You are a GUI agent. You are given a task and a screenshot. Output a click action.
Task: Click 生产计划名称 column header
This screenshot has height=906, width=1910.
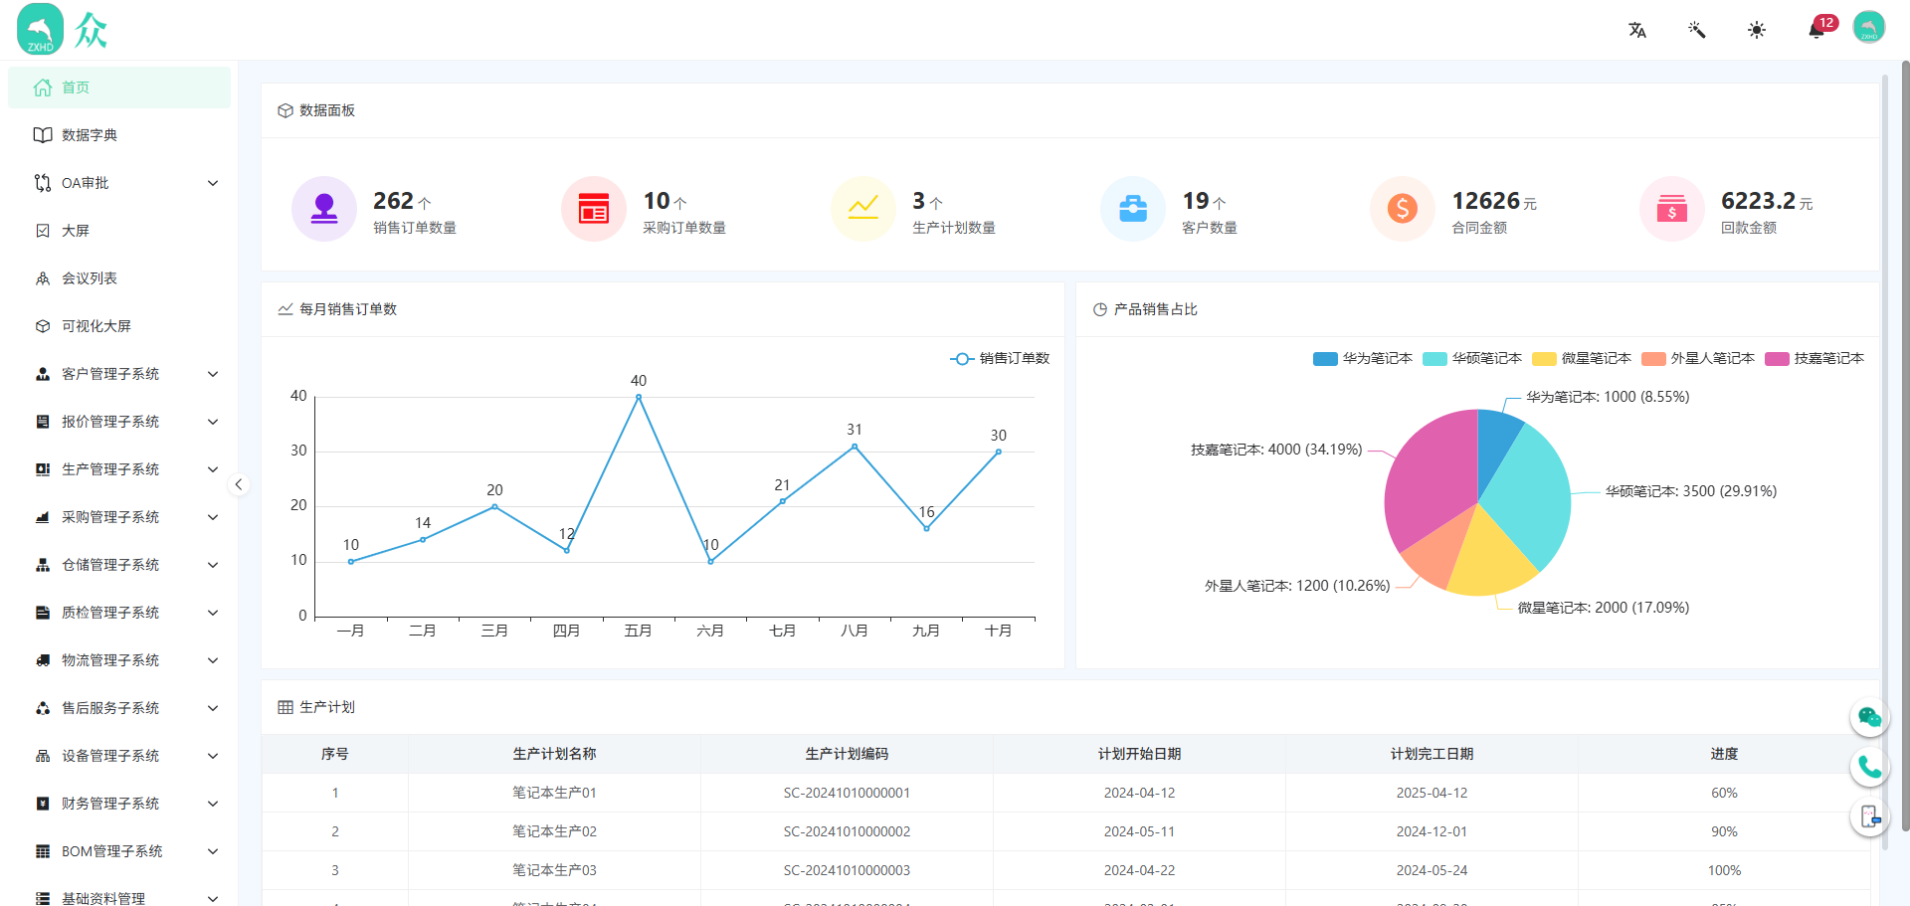[554, 754]
